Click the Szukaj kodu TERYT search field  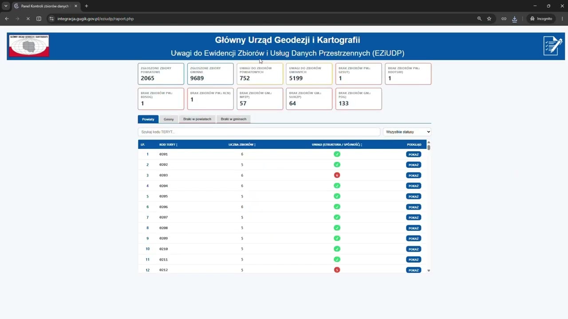259,132
